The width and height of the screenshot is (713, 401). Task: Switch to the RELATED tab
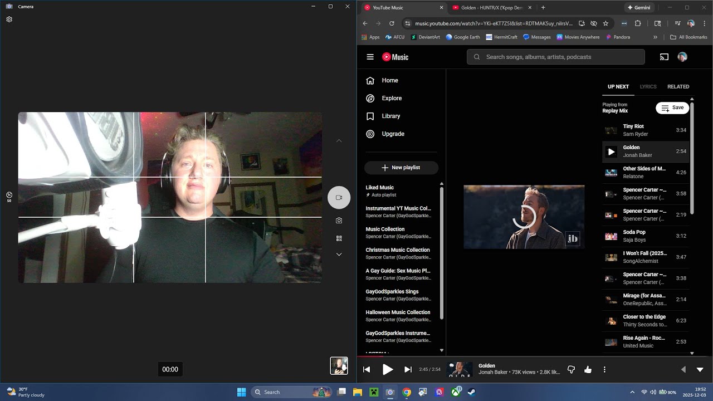click(678, 87)
